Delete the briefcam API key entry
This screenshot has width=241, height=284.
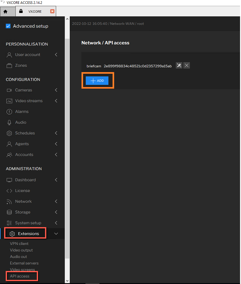click(x=186, y=65)
